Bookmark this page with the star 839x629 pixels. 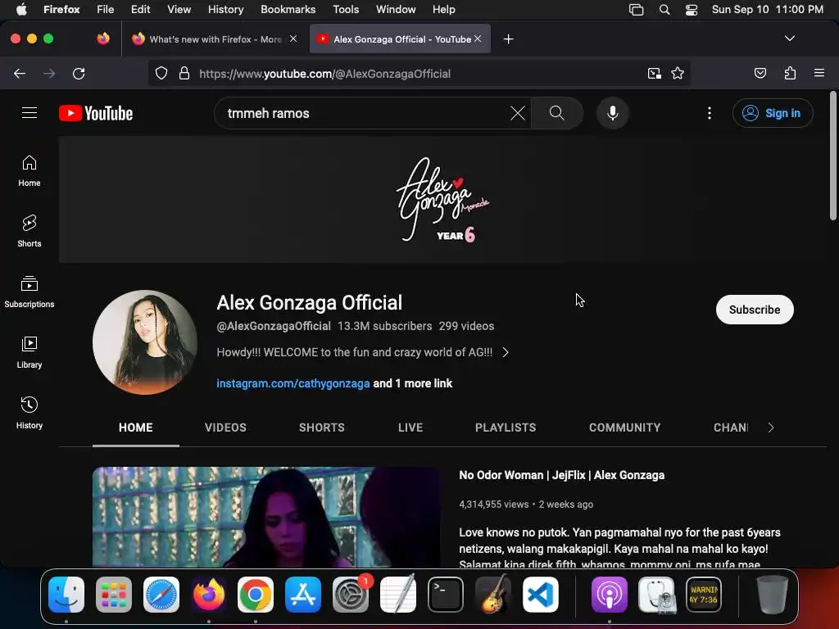point(678,73)
